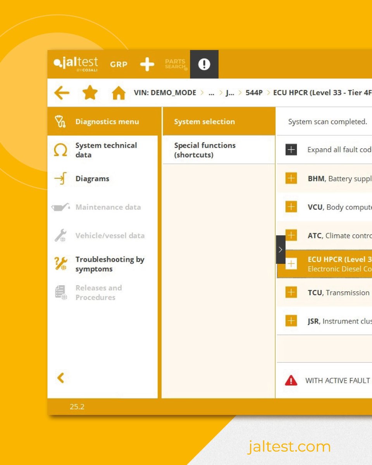
Task: Open System technical data
Action: 102,150
